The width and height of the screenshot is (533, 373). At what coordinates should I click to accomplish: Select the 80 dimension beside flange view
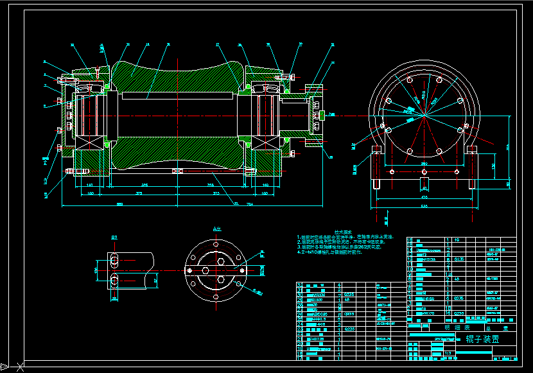262,271
